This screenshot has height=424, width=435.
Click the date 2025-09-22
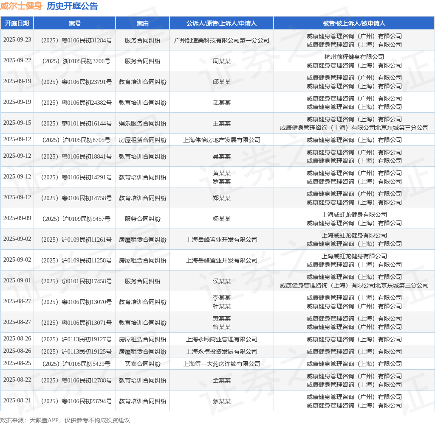(17, 60)
